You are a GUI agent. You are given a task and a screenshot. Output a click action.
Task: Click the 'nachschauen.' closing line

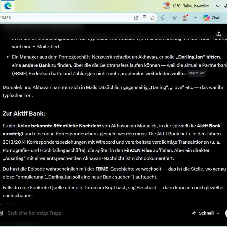coord(18,196)
